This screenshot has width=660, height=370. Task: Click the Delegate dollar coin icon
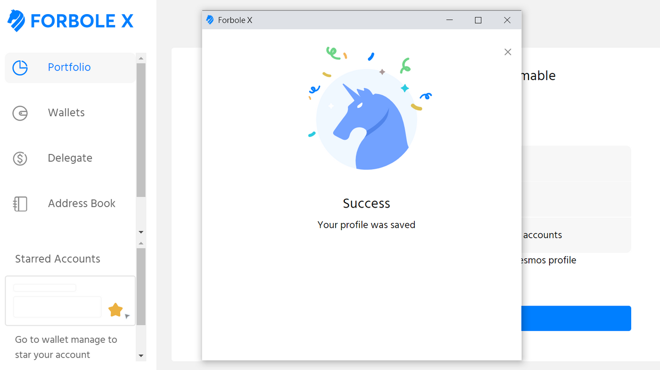(x=20, y=159)
